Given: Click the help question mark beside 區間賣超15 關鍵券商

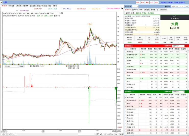Looking at the screenshot, I should point(164,92).
